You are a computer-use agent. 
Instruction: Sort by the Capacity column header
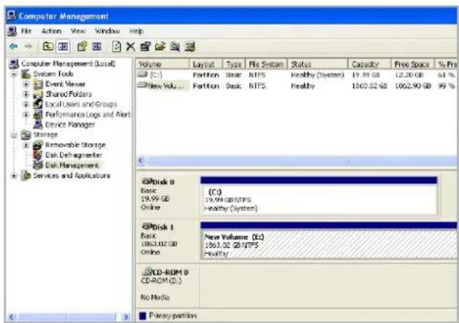[370, 64]
